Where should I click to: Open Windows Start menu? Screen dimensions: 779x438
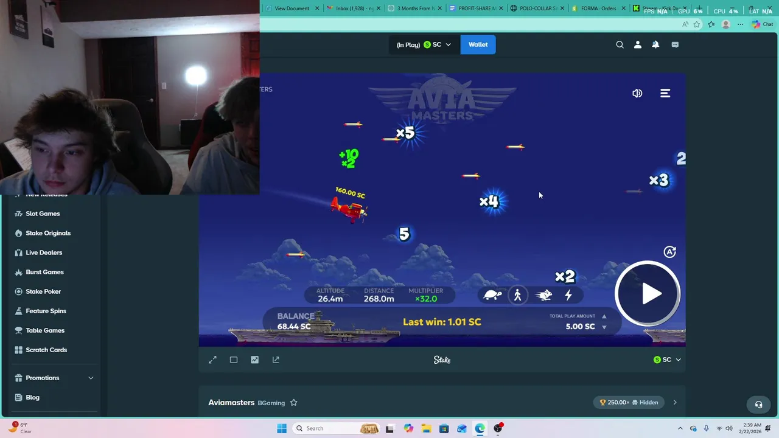coord(281,428)
